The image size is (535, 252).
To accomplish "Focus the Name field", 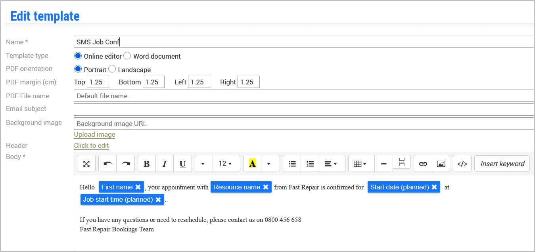I will tap(304, 42).
